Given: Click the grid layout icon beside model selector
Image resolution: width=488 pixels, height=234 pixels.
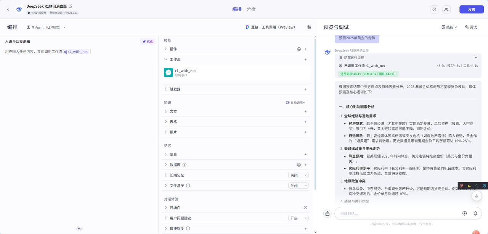Looking at the screenshot, I should [x=309, y=27].
